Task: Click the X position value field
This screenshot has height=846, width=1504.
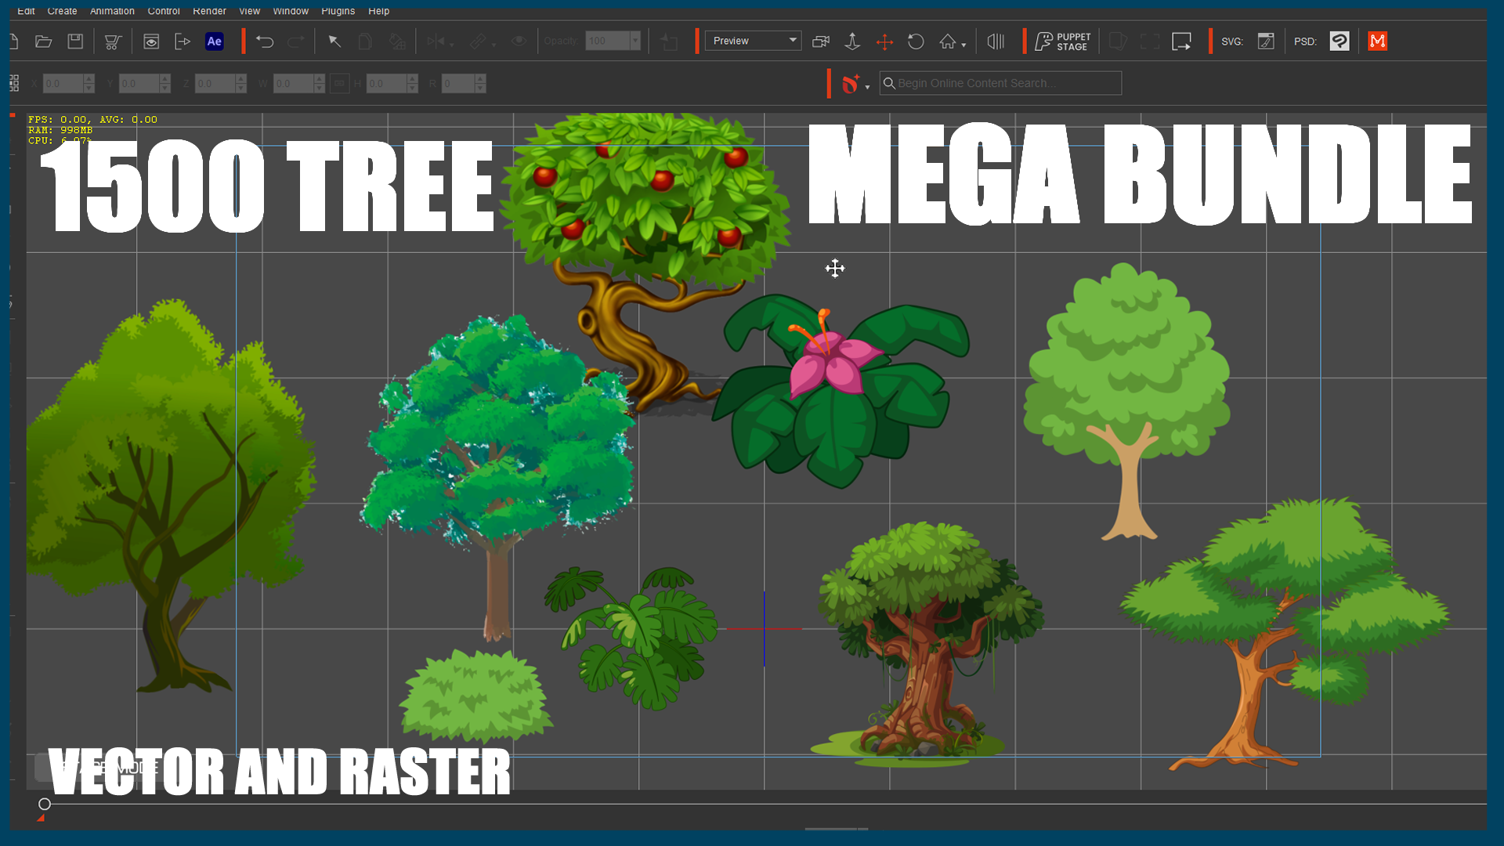Action: click(63, 83)
